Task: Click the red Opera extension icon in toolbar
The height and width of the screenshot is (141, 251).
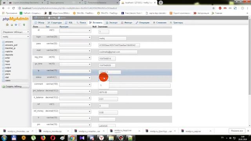Action: [x=220, y=8]
